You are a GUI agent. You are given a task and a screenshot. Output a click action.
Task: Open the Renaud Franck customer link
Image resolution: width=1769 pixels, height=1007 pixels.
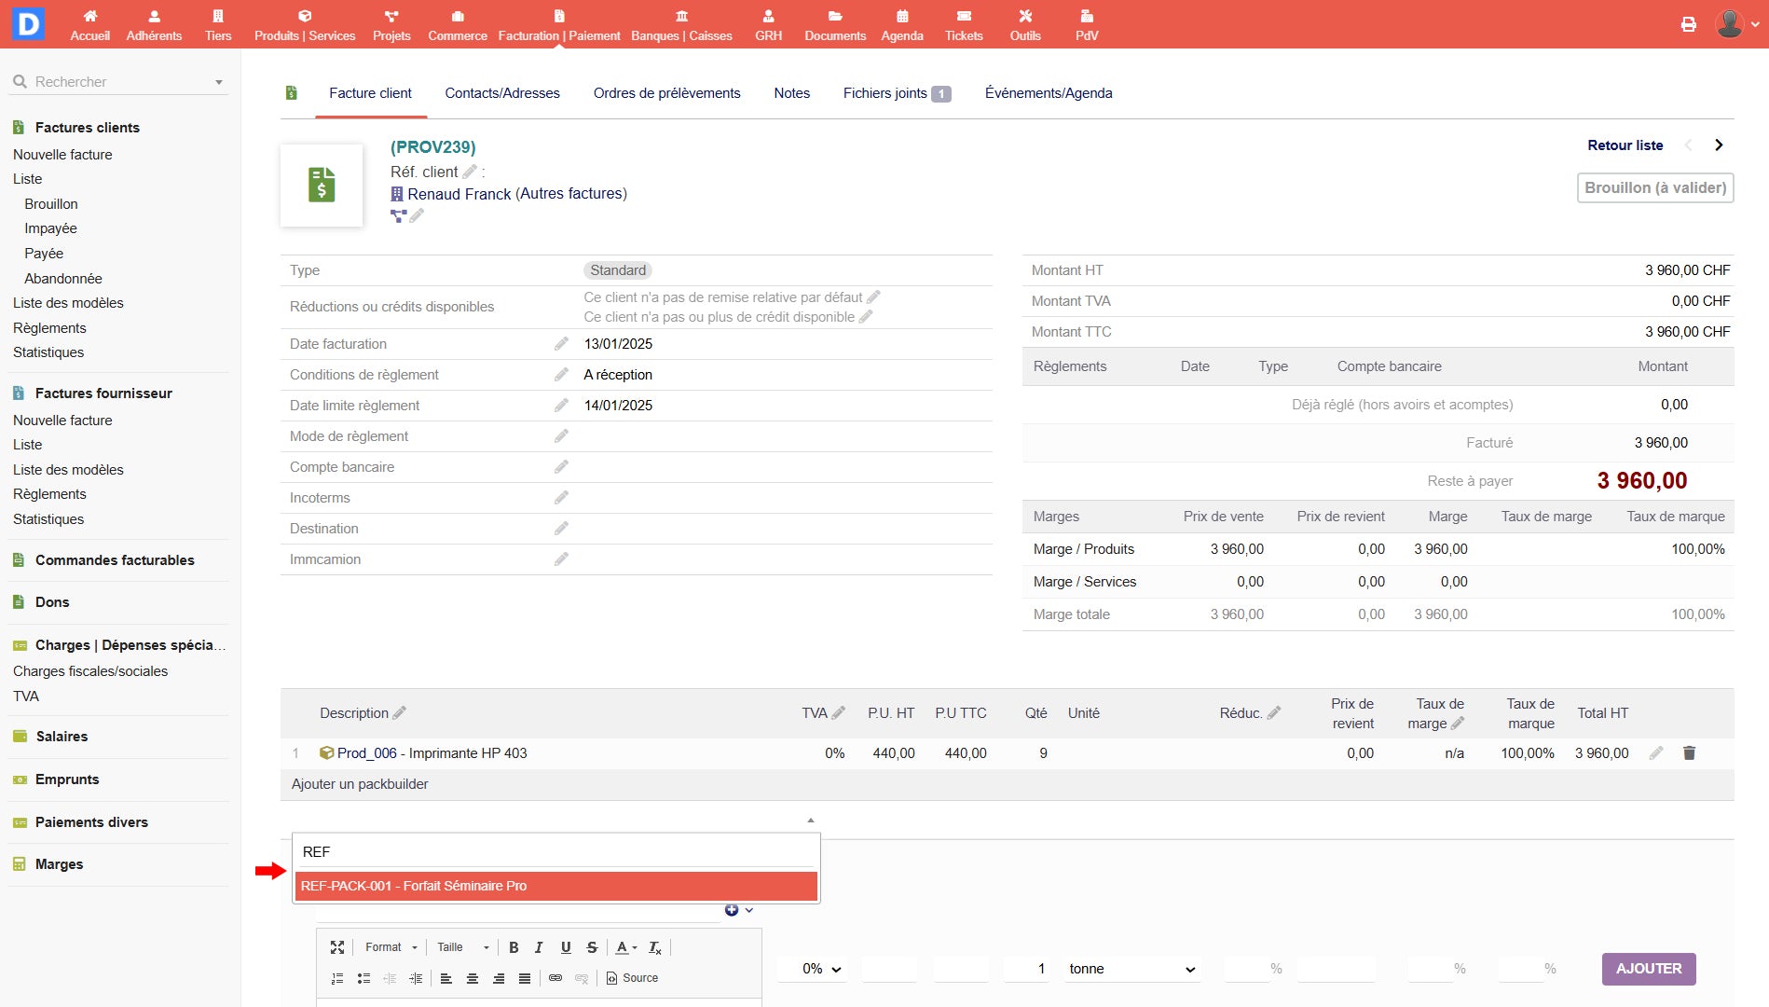coord(459,194)
